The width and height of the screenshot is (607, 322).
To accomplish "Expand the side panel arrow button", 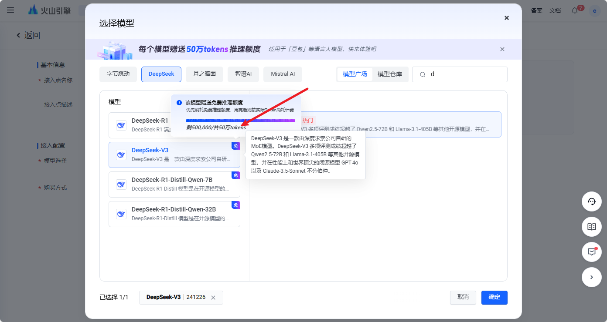I will pyautogui.click(x=592, y=277).
